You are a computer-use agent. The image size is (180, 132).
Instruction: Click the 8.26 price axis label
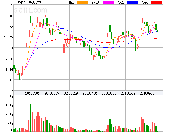coord(9,70)
